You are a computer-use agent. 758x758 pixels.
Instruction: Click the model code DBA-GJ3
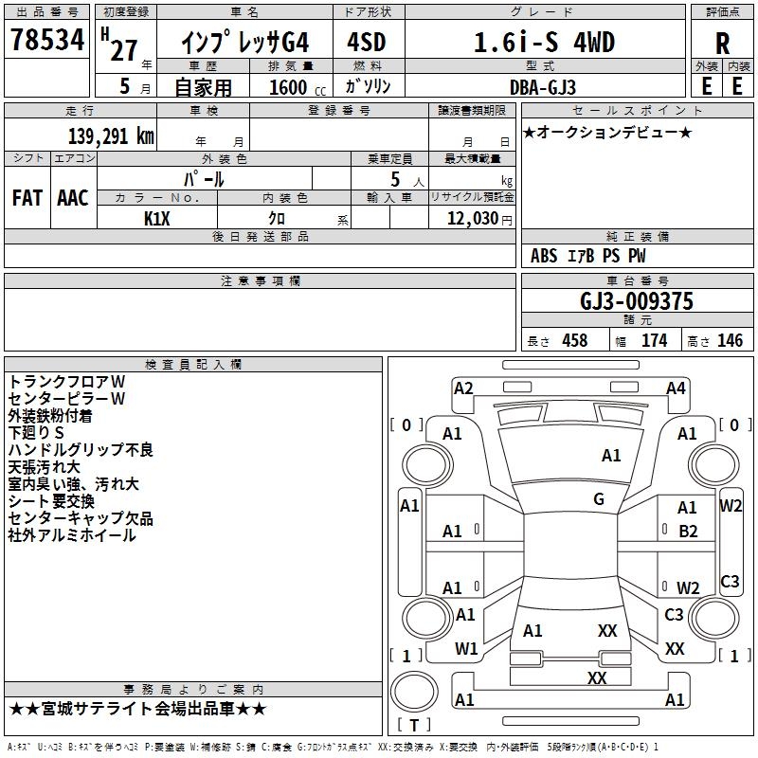[x=543, y=87]
